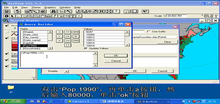
Task: Open the taskbar ArcView group dropdown arrow
Action: coord(168,101)
